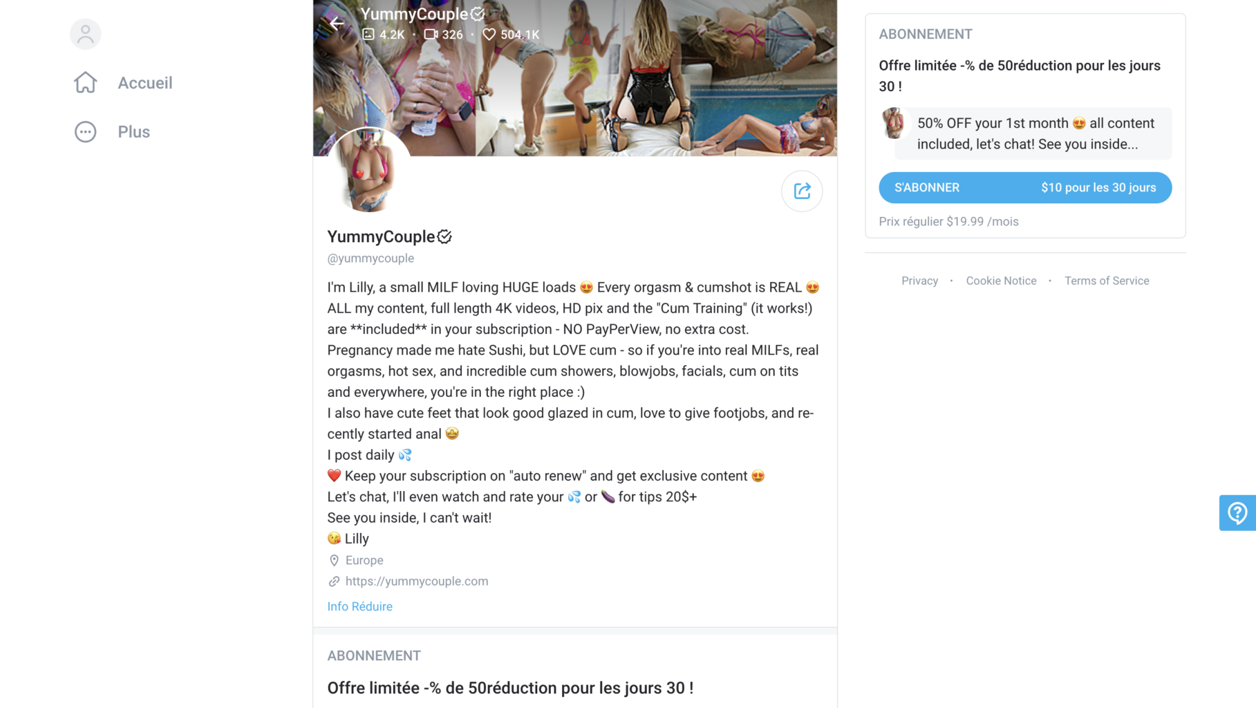
Task: Click the share profile icon button
Action: [x=802, y=191]
